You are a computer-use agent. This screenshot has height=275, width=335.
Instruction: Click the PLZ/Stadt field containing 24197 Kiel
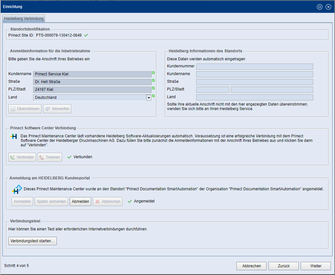92,90
